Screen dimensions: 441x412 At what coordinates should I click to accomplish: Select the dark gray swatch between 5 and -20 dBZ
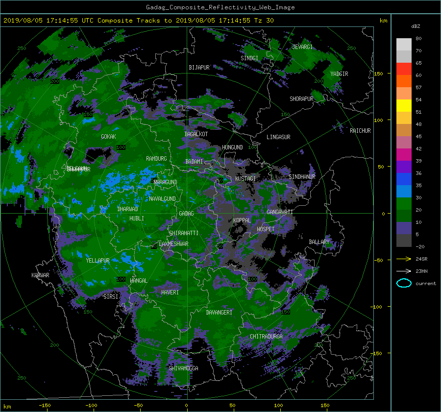click(404, 241)
